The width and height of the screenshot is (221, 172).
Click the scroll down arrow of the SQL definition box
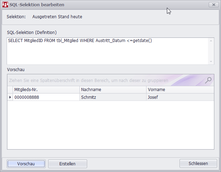pyautogui.click(x=211, y=61)
